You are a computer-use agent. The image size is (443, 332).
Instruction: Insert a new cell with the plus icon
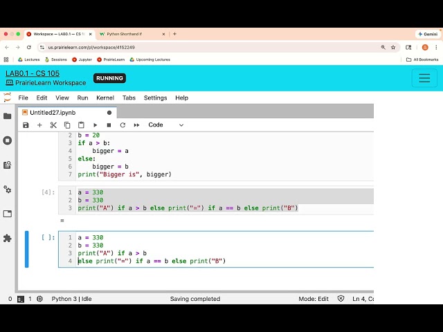point(39,125)
